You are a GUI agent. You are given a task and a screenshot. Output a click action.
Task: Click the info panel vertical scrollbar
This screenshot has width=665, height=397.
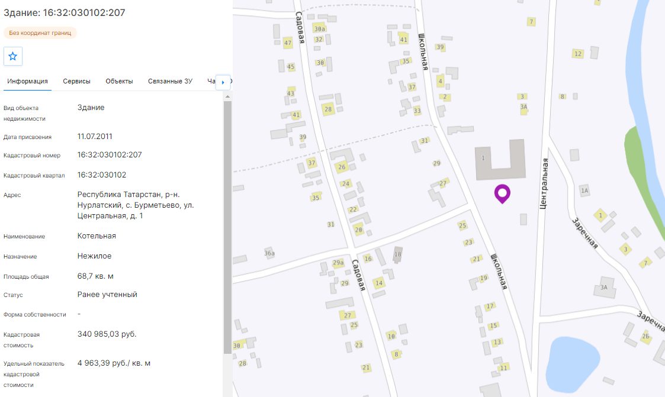[227, 227]
